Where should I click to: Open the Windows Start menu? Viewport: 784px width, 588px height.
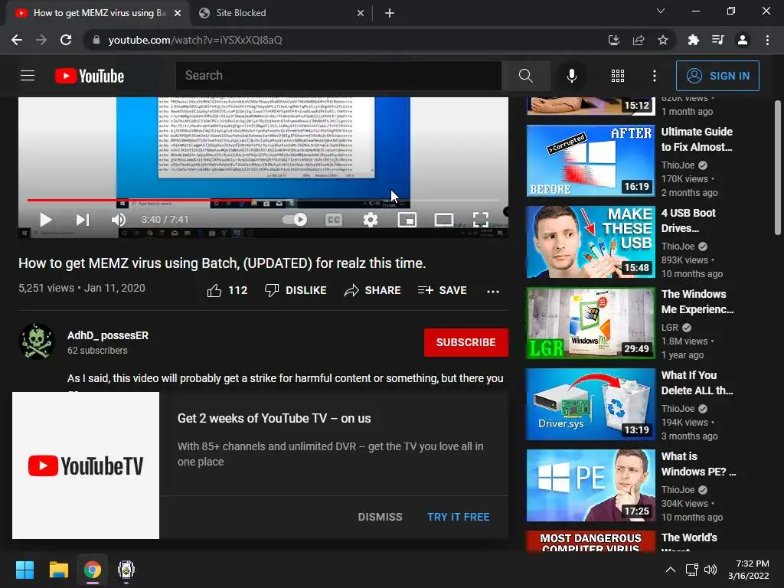24,570
